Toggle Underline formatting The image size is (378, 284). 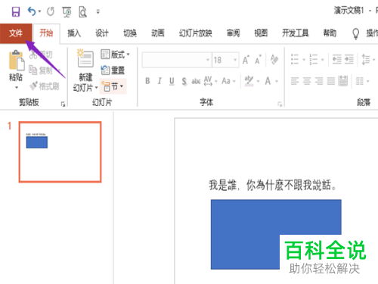172,81
